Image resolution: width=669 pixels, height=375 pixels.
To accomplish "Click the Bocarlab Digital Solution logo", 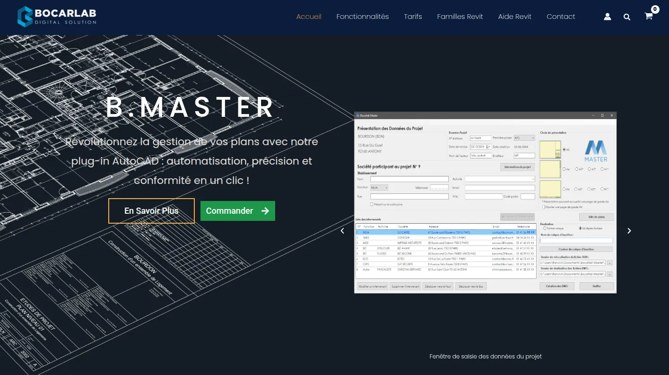I will click(57, 16).
